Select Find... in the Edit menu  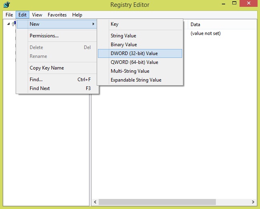57,80
